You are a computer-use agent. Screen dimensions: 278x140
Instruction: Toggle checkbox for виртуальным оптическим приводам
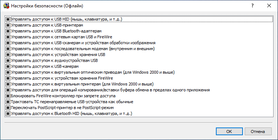(8, 72)
